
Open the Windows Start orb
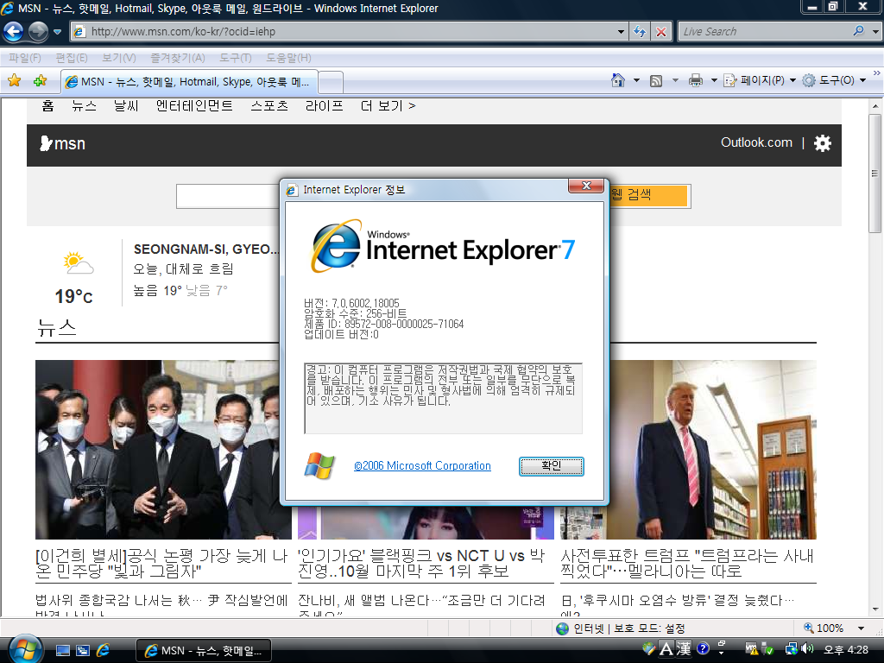click(25, 649)
